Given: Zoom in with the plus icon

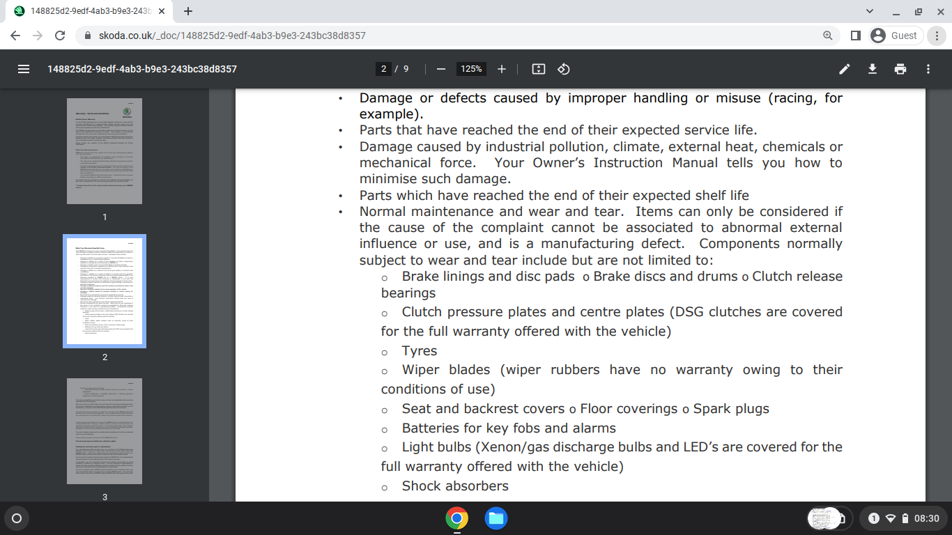Looking at the screenshot, I should (502, 69).
